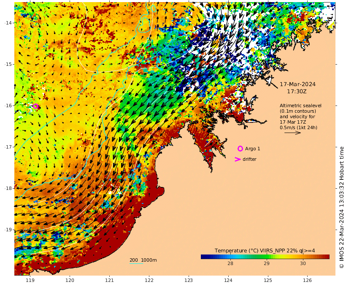Click the longitude label 124
Image resolution: width=346 pixels, height=287 pixels.
pos(228,280)
